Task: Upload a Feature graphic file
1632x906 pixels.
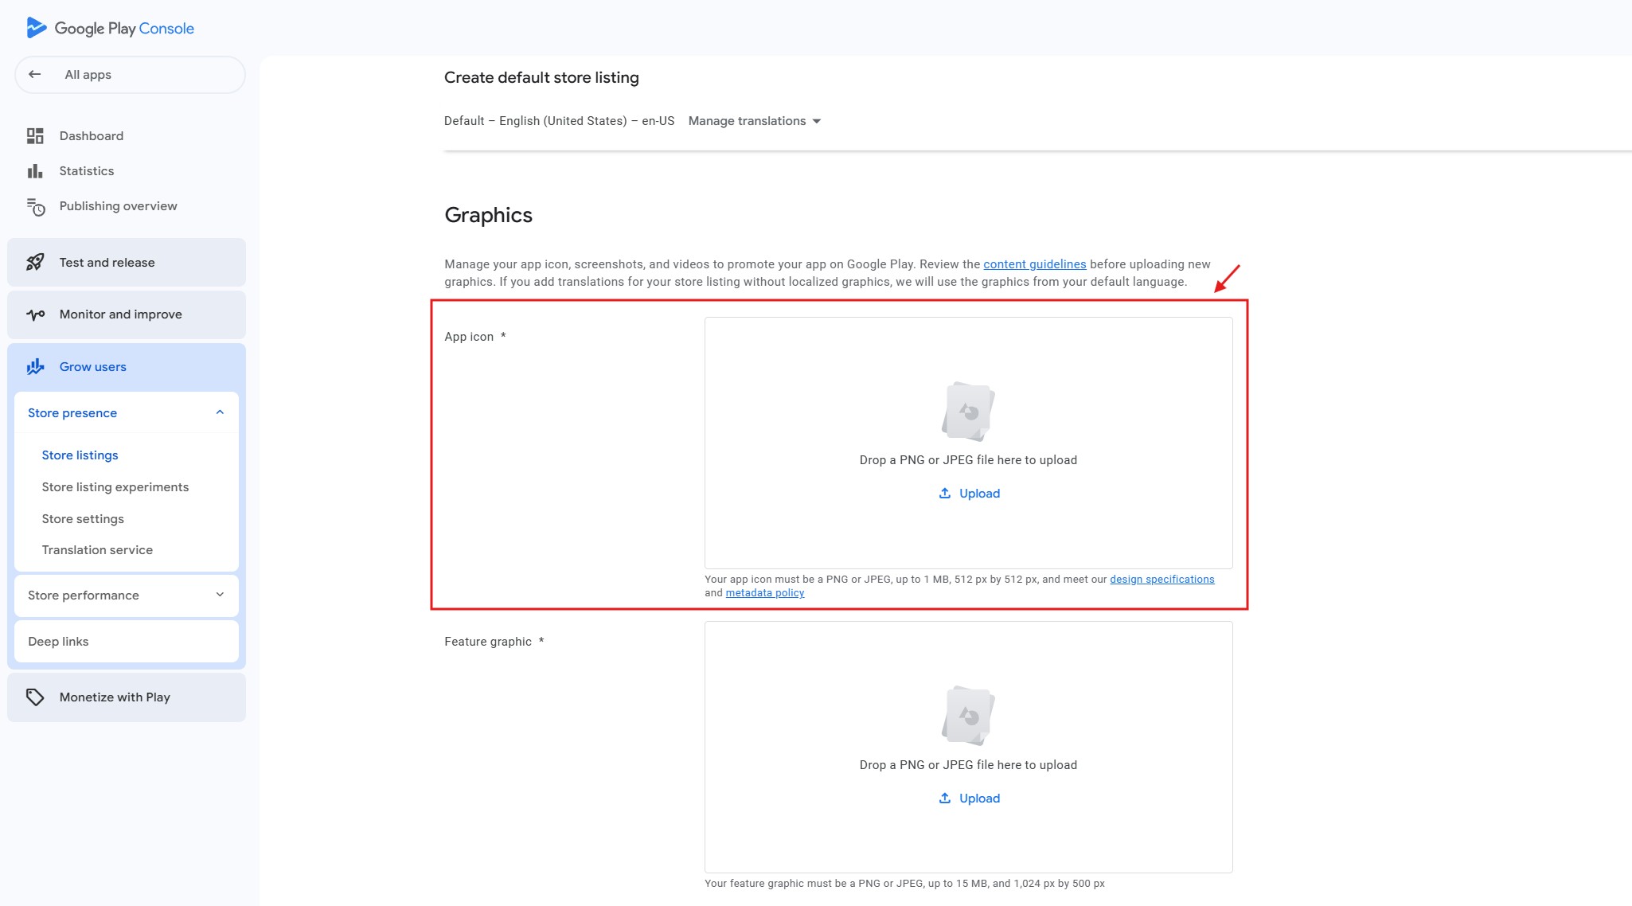Action: (969, 799)
